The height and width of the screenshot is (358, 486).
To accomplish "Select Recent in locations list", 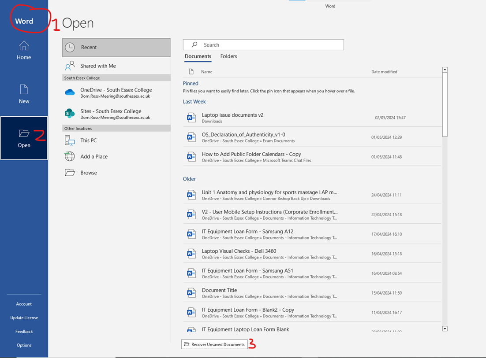I will (116, 48).
